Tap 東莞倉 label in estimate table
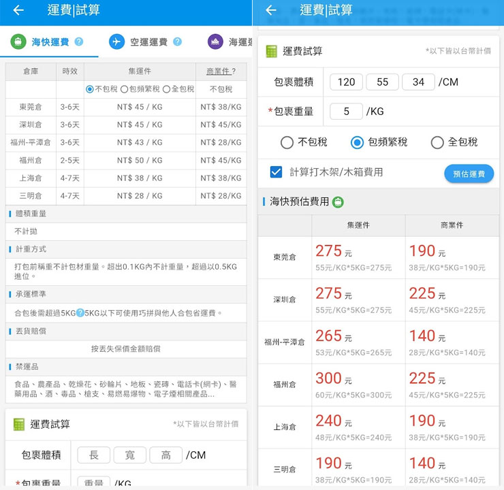Image resolution: width=504 pixels, height=490 pixels. (285, 257)
